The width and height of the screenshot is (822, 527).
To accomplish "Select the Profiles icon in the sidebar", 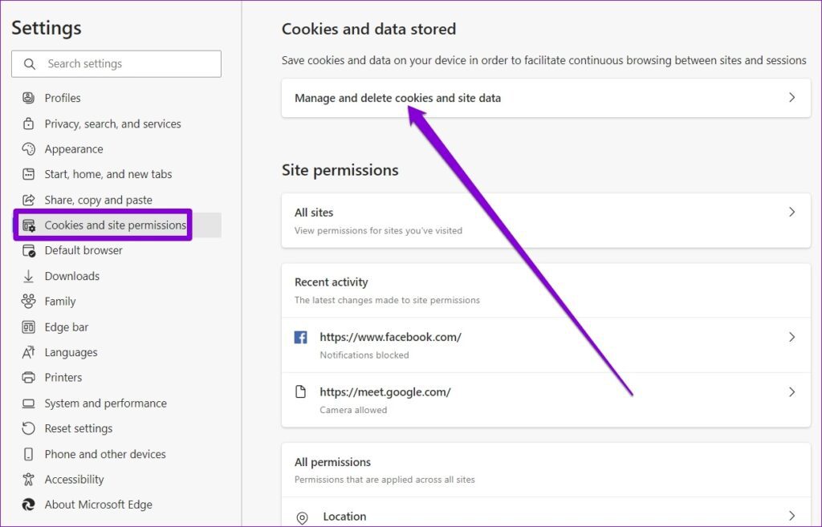I will pos(29,98).
